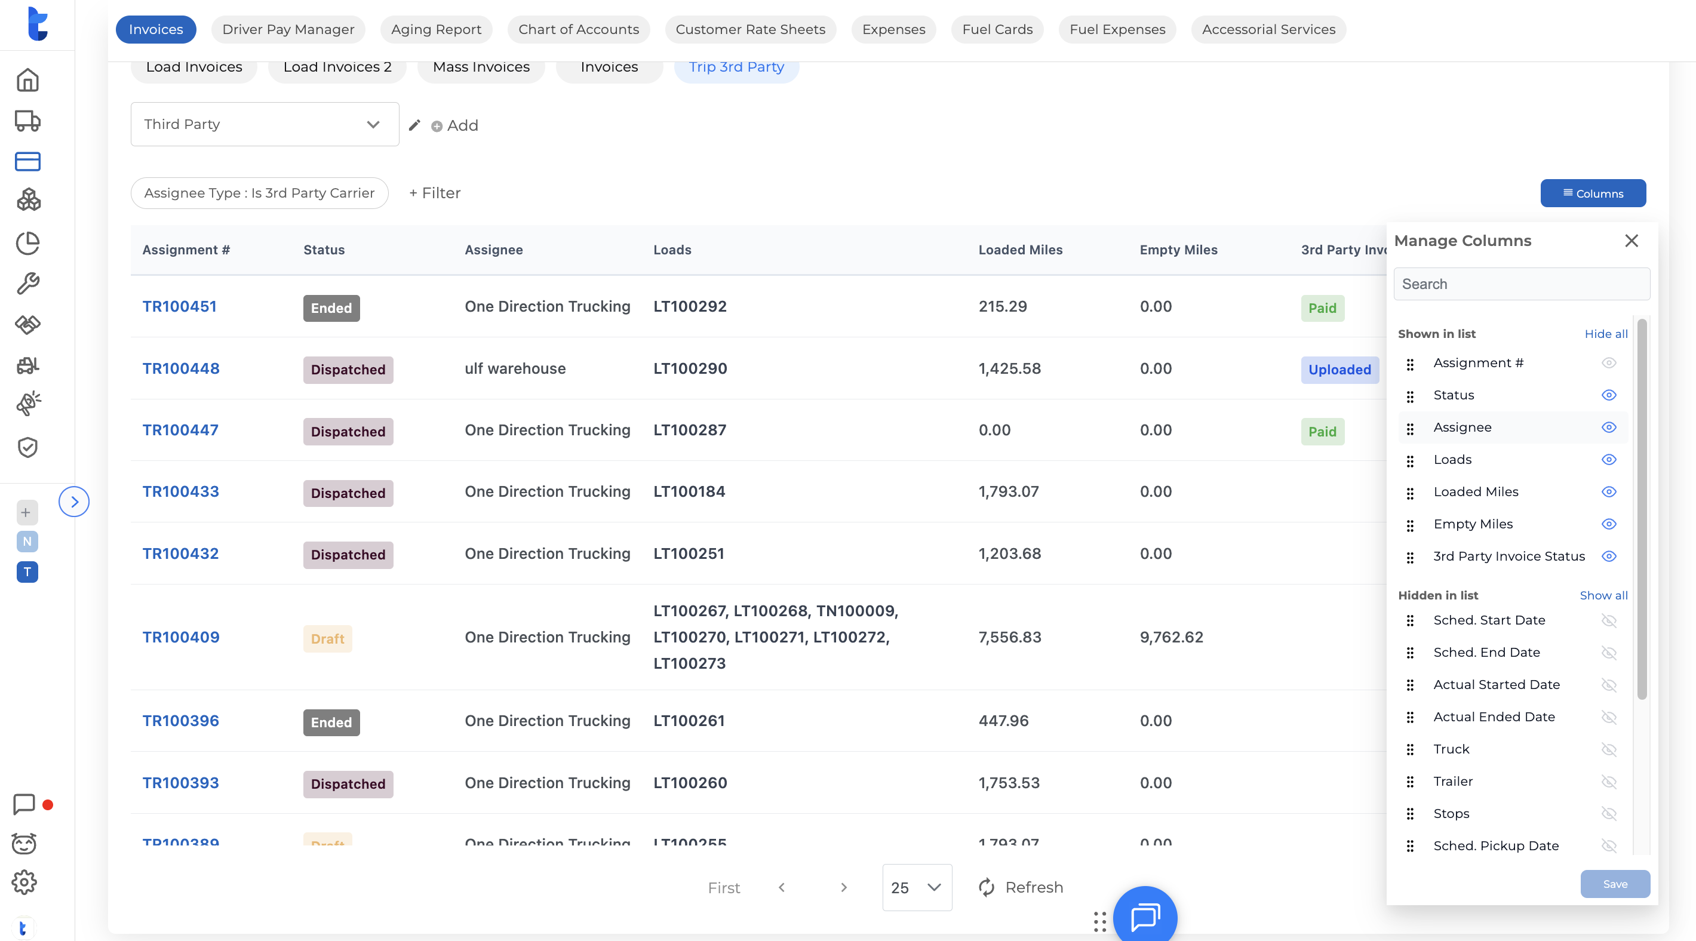Click the Hide all link
Screen dimensions: 1696x941
(1605, 334)
